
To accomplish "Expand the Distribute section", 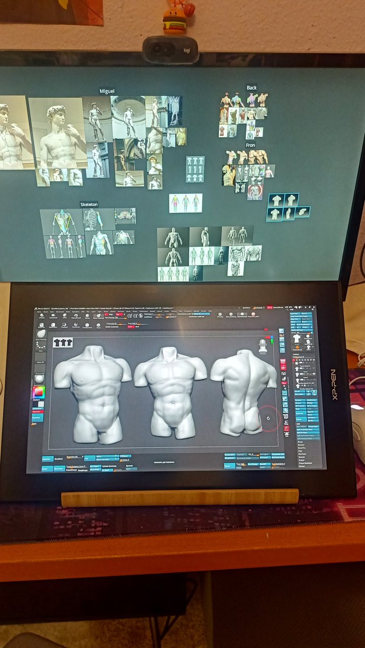I will click(x=302, y=454).
